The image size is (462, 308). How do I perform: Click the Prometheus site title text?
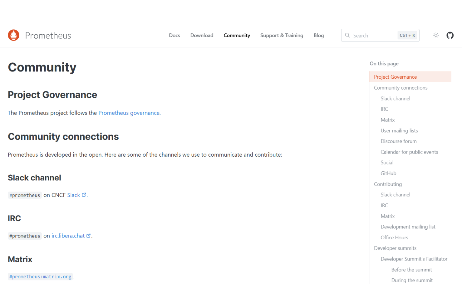[48, 36]
